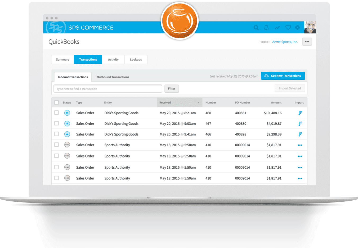Viewport: 358px width, 248px height.
Task: Click the import icon for order 467
Action: [300, 124]
